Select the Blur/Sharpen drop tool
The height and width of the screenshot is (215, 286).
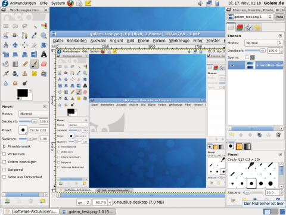point(6,83)
